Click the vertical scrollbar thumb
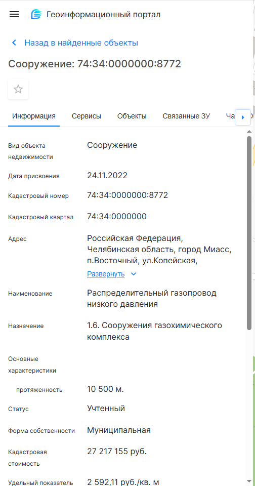Screen dimensions: 255x486 click(249, 233)
